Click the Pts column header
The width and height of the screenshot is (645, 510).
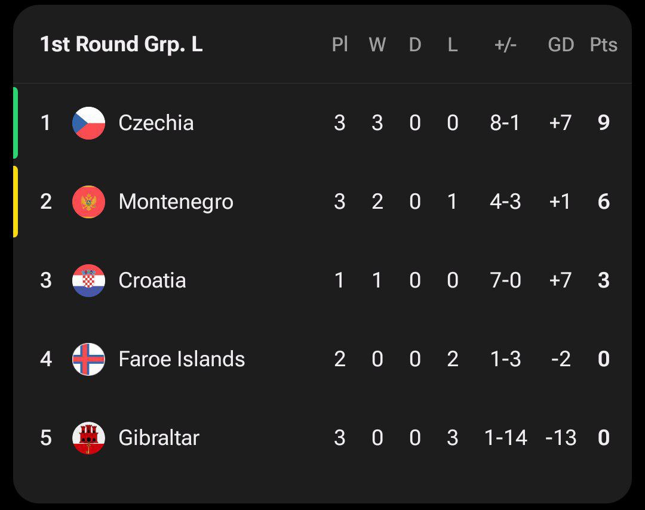[603, 45]
